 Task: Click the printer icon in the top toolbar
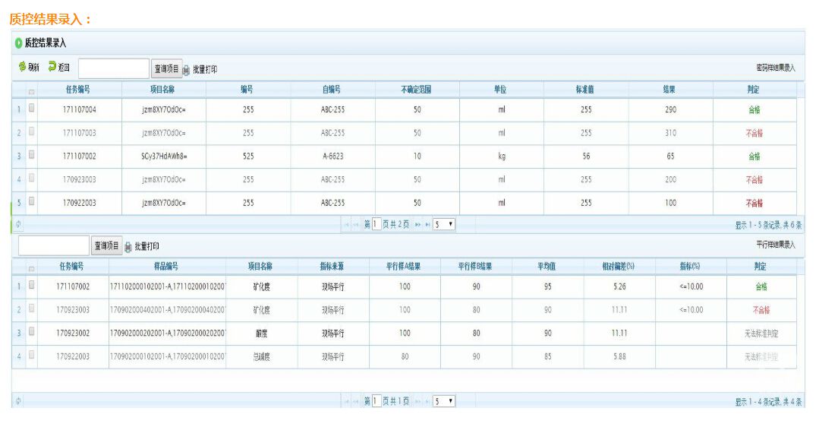[x=186, y=70]
